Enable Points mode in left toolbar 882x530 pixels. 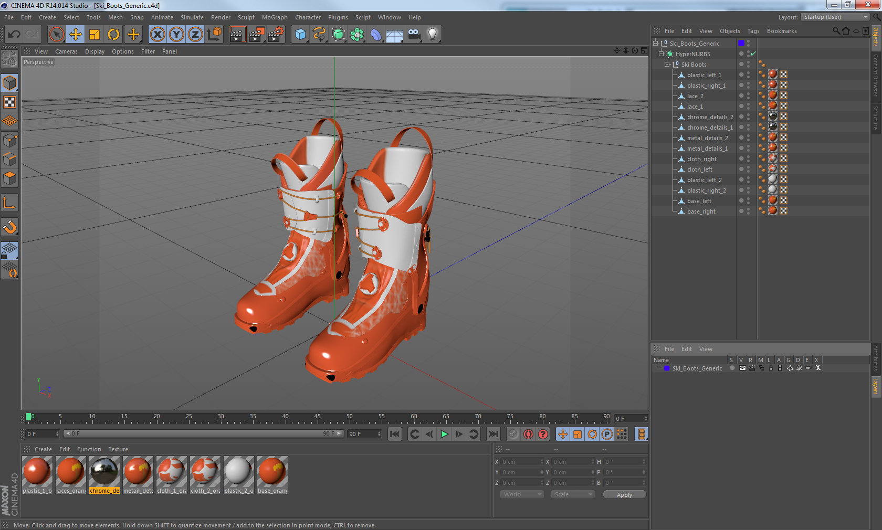coord(9,140)
